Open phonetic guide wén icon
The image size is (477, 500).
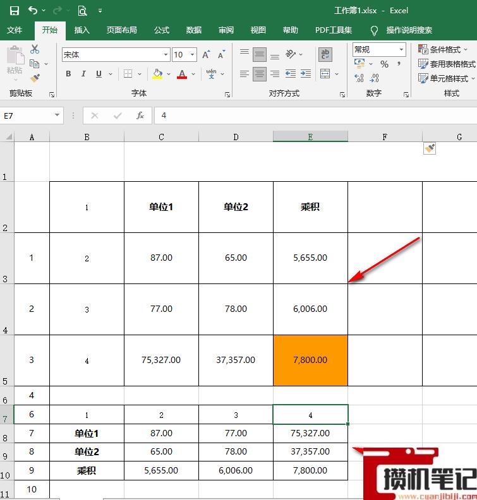pyautogui.click(x=211, y=74)
